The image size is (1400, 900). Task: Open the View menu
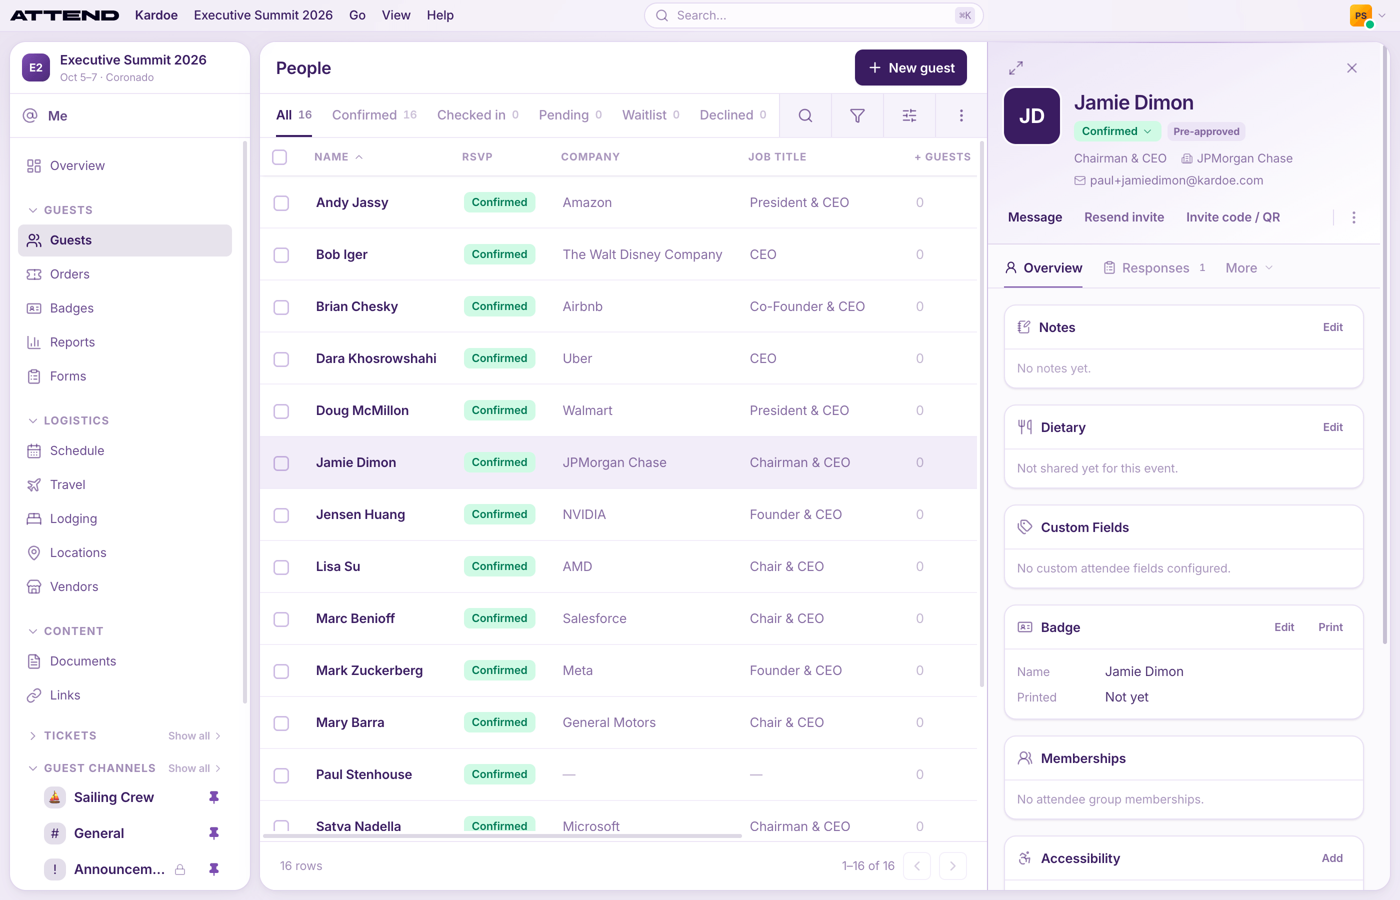coord(396,15)
